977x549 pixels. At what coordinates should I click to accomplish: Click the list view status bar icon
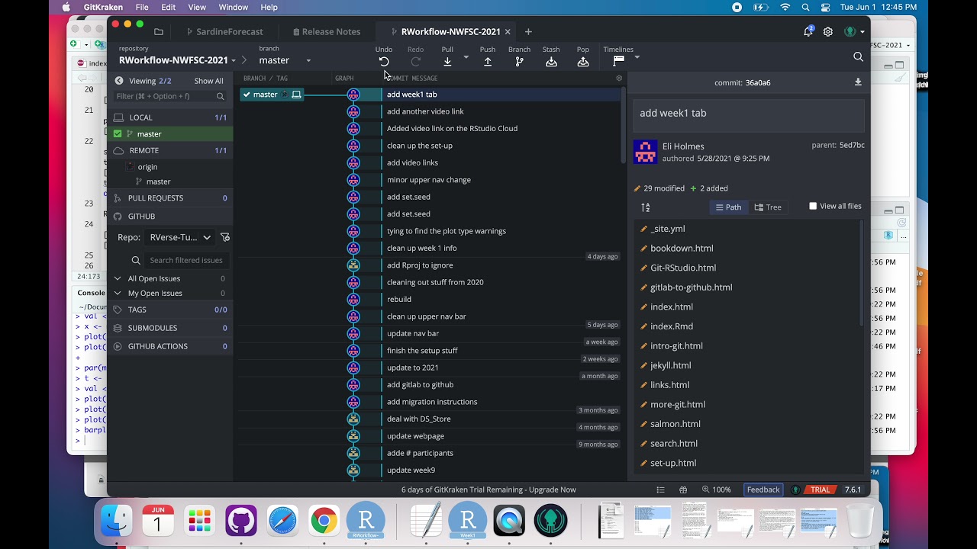(661, 490)
